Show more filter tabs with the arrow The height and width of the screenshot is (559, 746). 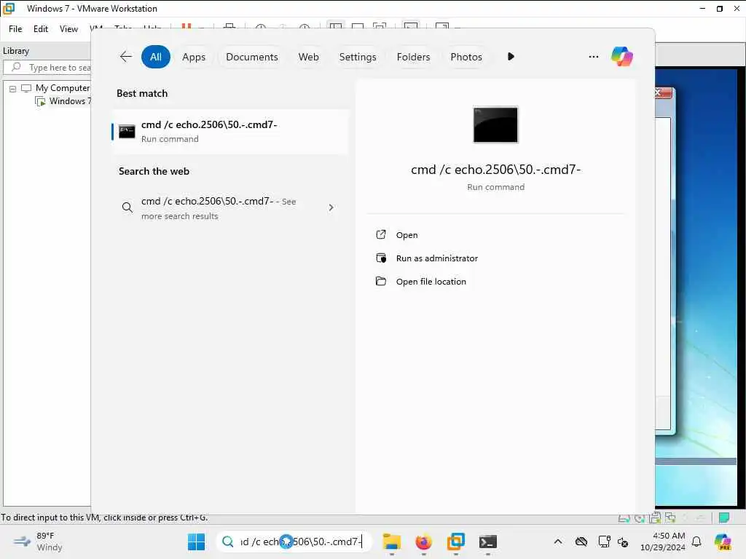511,57
